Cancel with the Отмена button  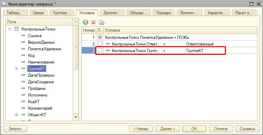pyautogui.click(x=221, y=129)
